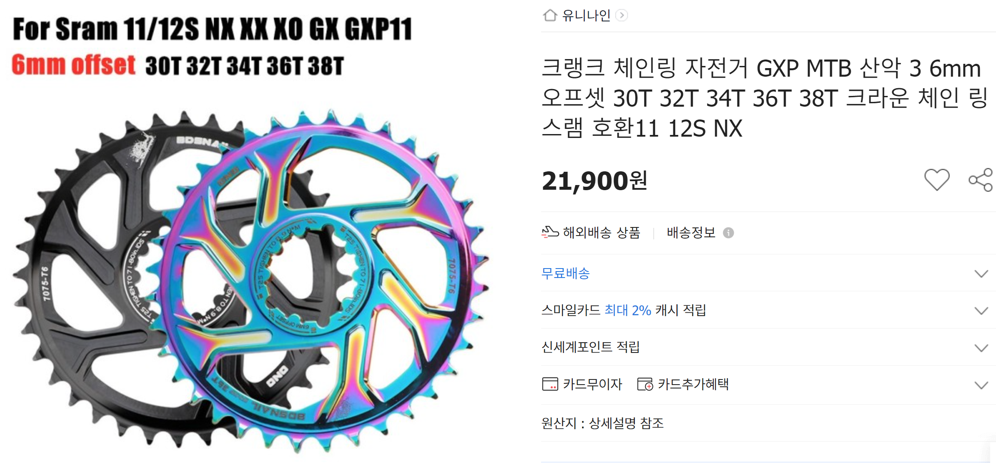
Task: Expand the 신세계포인트 적립 chevron
Action: coord(981,347)
